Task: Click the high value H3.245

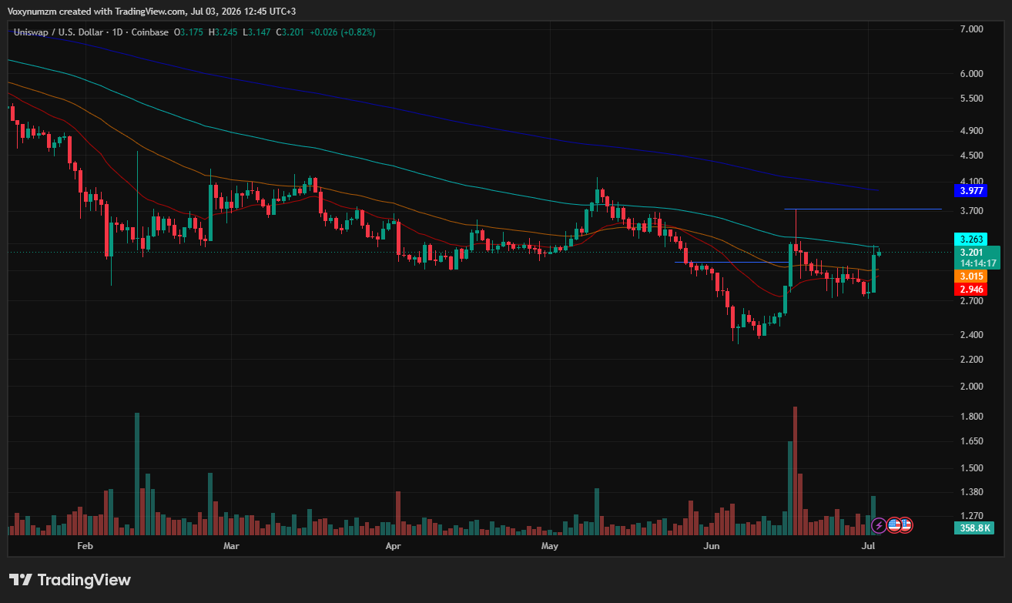Action: [224, 32]
